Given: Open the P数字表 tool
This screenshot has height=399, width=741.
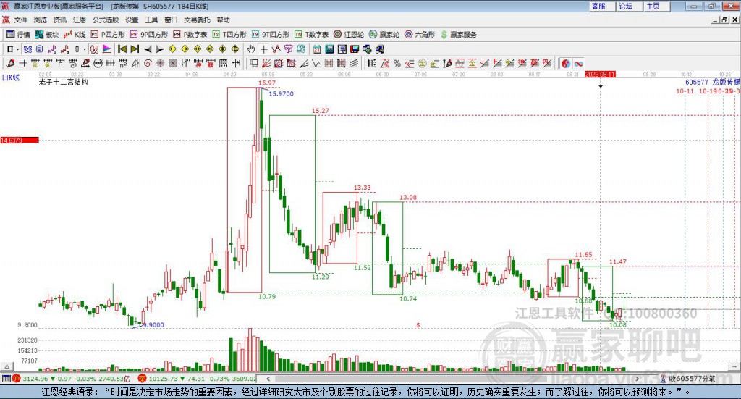Looking at the screenshot, I should pyautogui.click(x=190, y=35).
